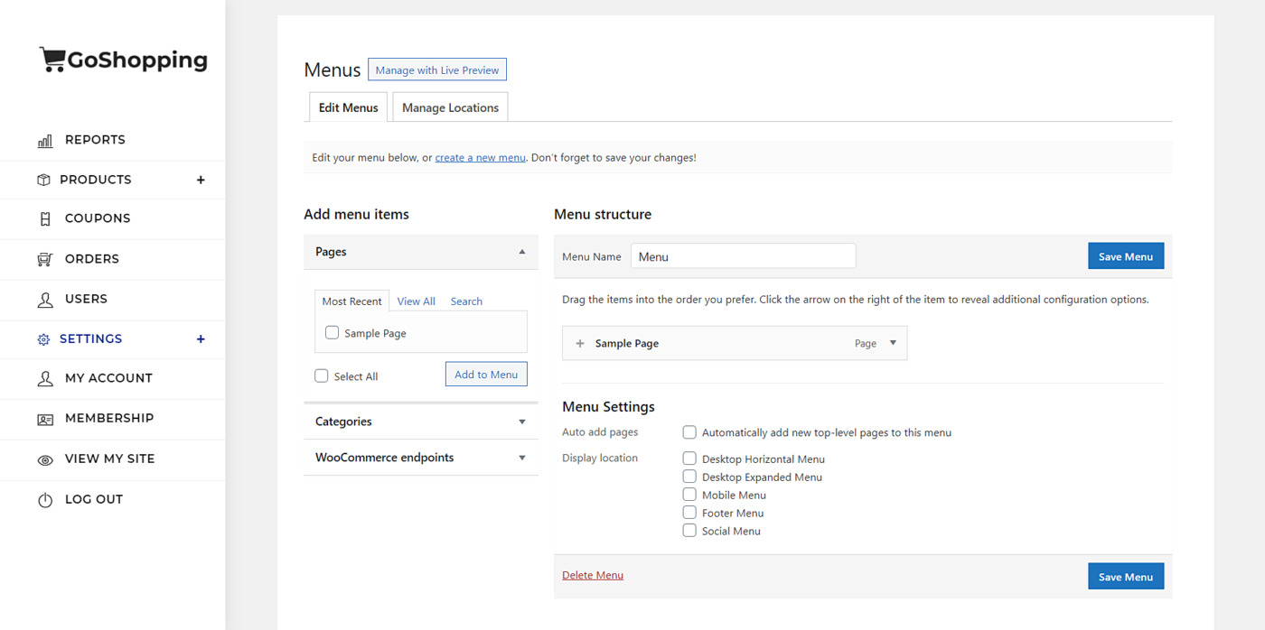Open Sample Page item options arrow
This screenshot has height=630, width=1265.
(x=893, y=343)
